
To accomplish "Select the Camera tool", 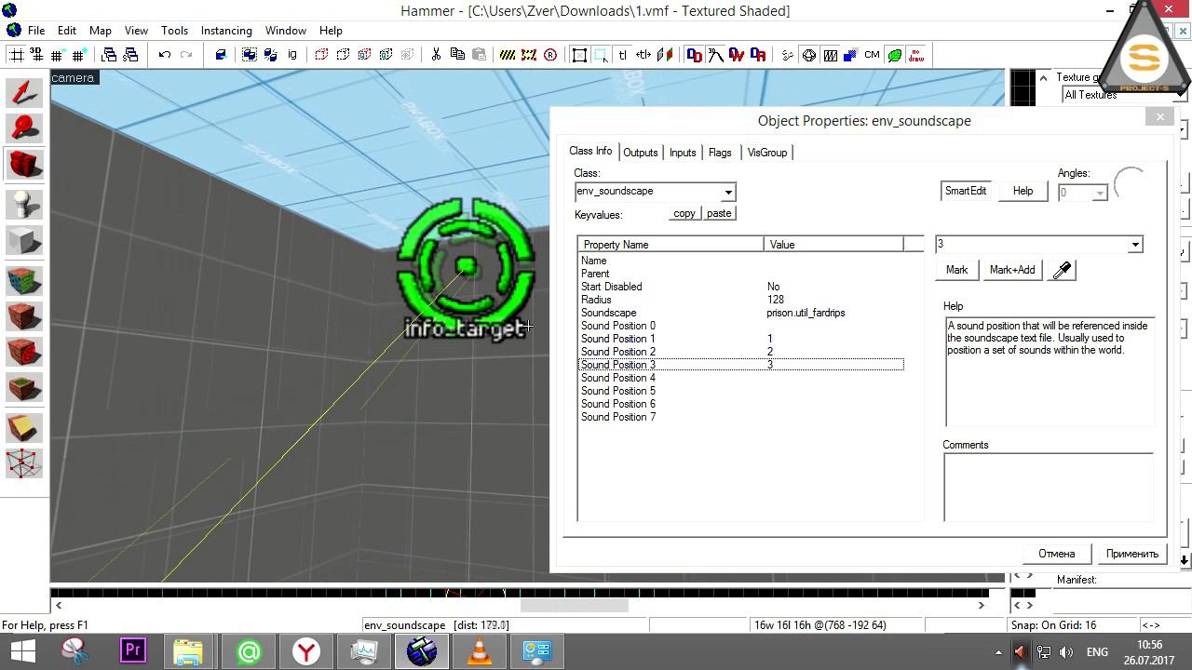I will point(24,166).
